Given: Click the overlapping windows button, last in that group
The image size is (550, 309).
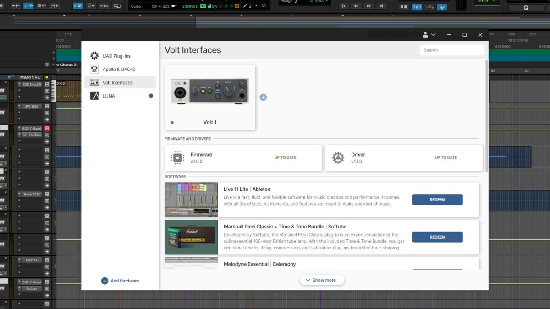Looking at the screenshot, I should [117, 6].
